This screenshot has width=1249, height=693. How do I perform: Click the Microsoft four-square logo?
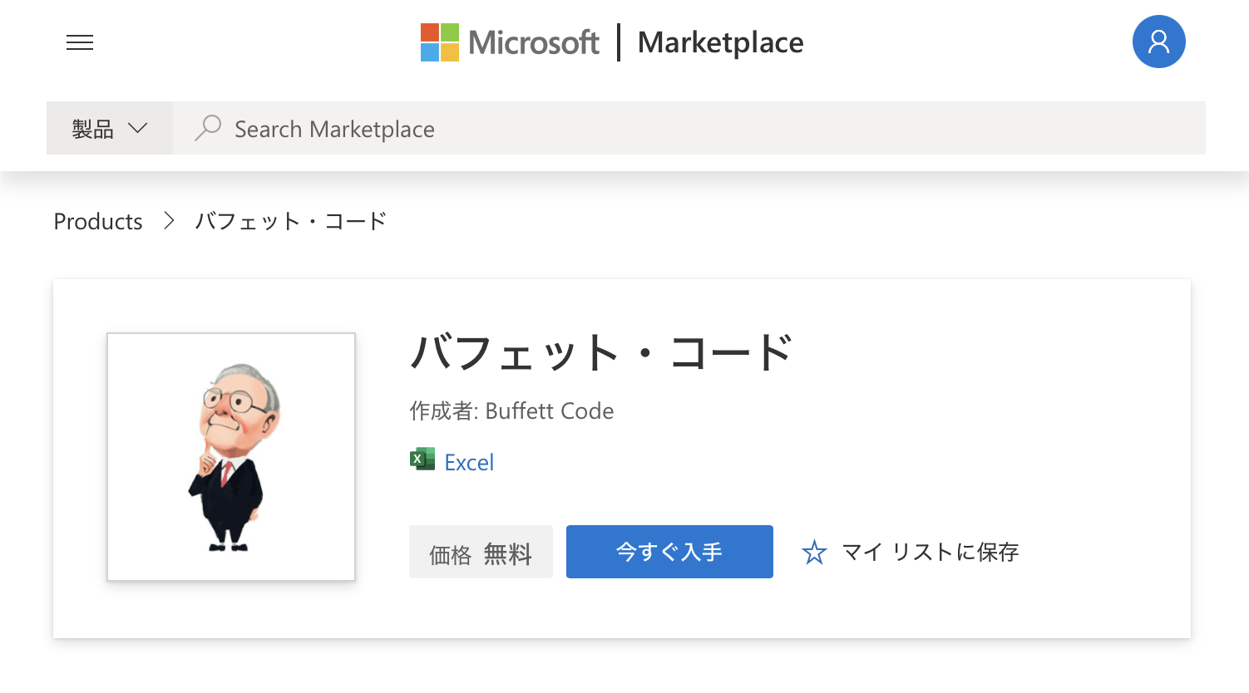click(440, 42)
